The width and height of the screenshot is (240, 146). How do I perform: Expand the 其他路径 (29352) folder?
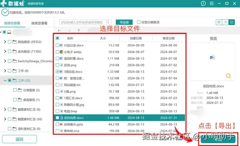click(5, 42)
